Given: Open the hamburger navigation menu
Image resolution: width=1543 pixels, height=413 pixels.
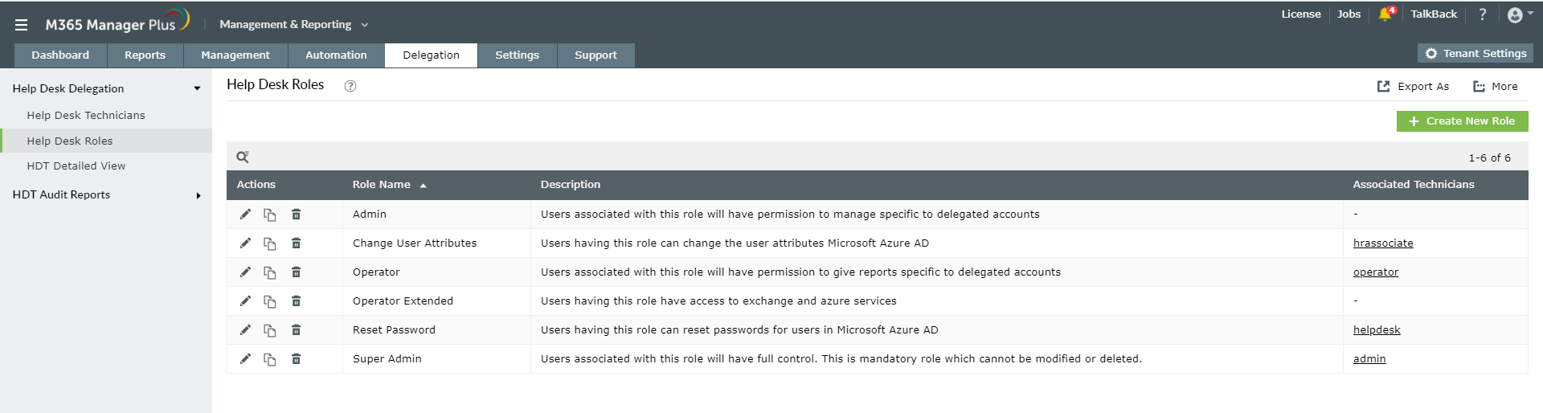Looking at the screenshot, I should pos(22,25).
